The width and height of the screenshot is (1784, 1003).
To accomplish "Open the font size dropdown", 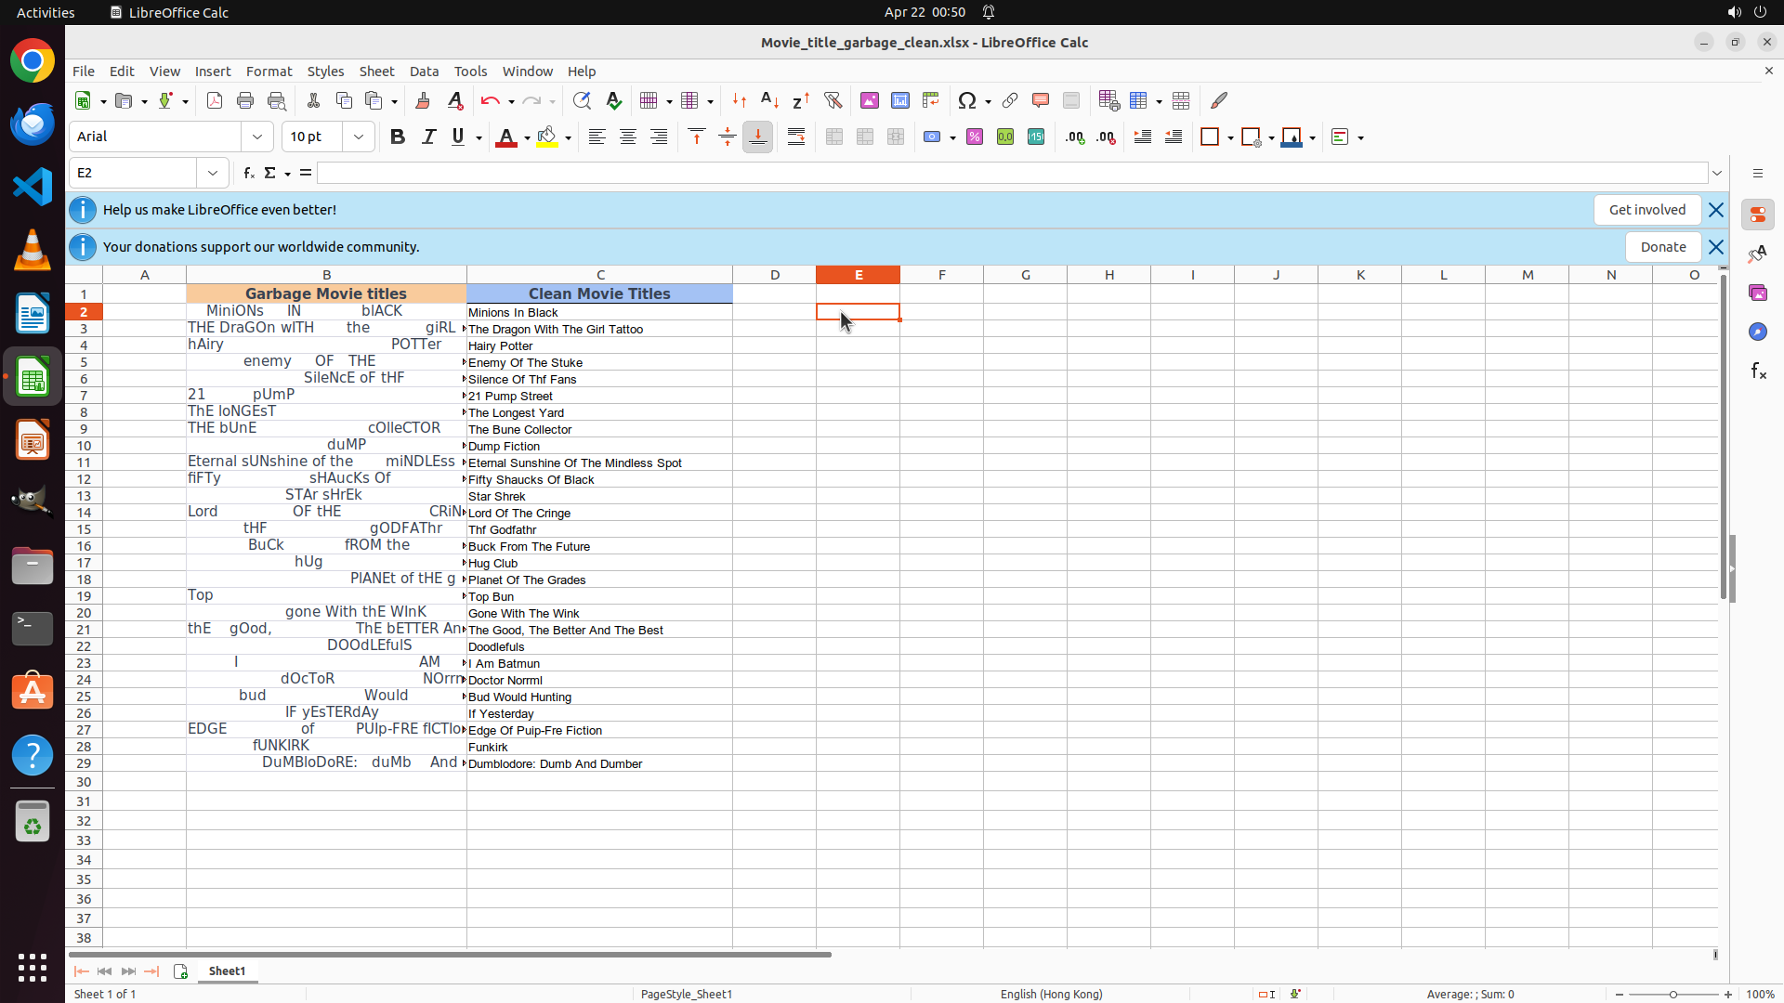I will click(x=359, y=137).
